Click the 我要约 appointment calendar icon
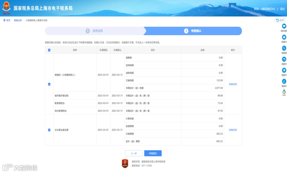The image size is (287, 173). coord(284,59)
